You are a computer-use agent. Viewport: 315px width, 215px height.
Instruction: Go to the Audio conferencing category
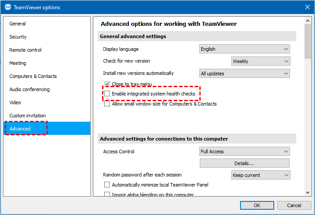pyautogui.click(x=29, y=89)
